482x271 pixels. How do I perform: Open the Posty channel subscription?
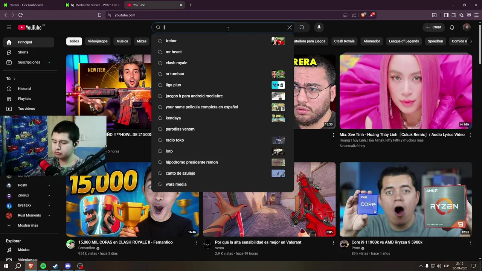(29, 185)
